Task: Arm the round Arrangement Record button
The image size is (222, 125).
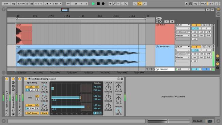Action: click(103, 4)
